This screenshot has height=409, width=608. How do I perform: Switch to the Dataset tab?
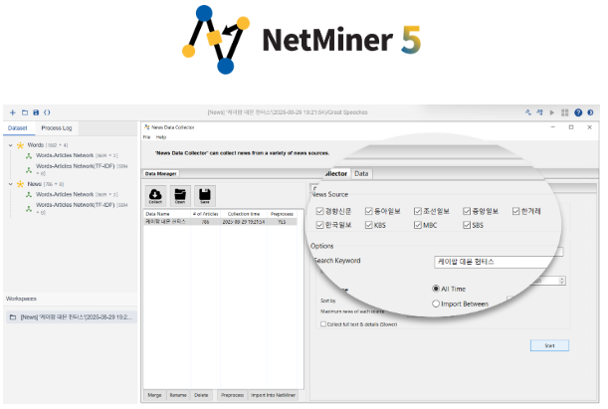[x=18, y=128]
